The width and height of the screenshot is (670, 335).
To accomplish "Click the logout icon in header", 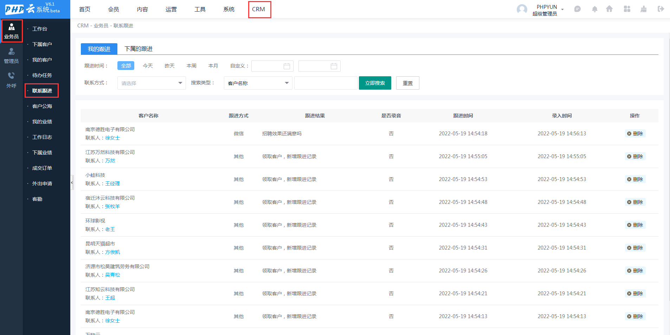I will click(x=661, y=9).
